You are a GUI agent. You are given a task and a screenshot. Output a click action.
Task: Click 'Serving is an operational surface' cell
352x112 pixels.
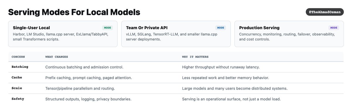click(x=231, y=99)
